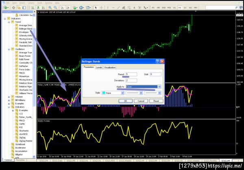Click Navigator scrollbar down arrow
The width and height of the screenshot is (244, 170).
(34, 157)
